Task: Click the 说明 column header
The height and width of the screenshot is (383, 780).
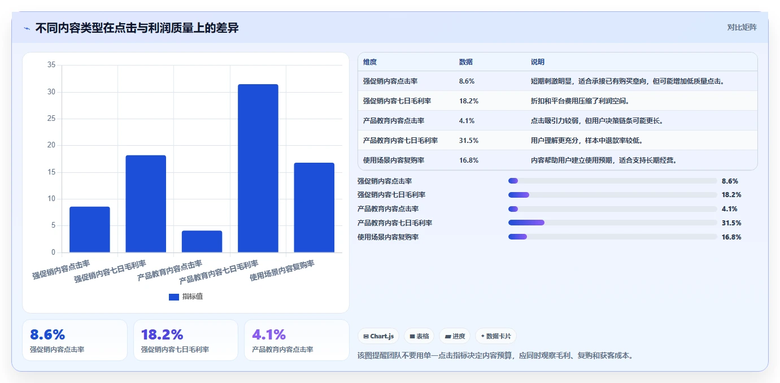Action: click(x=538, y=62)
